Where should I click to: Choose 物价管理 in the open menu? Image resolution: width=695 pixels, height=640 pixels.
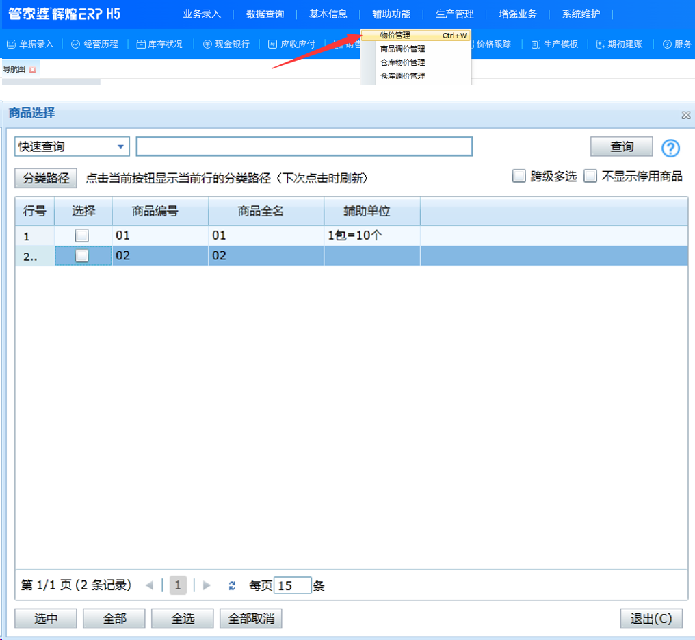coord(395,35)
